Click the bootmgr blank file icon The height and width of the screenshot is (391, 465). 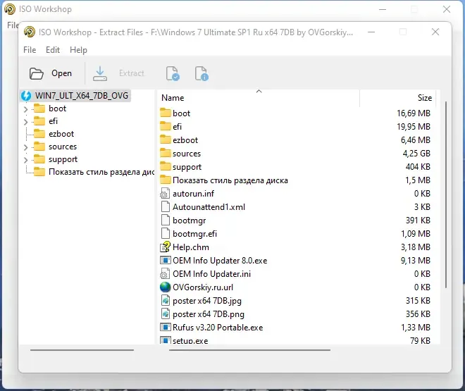[166, 220]
